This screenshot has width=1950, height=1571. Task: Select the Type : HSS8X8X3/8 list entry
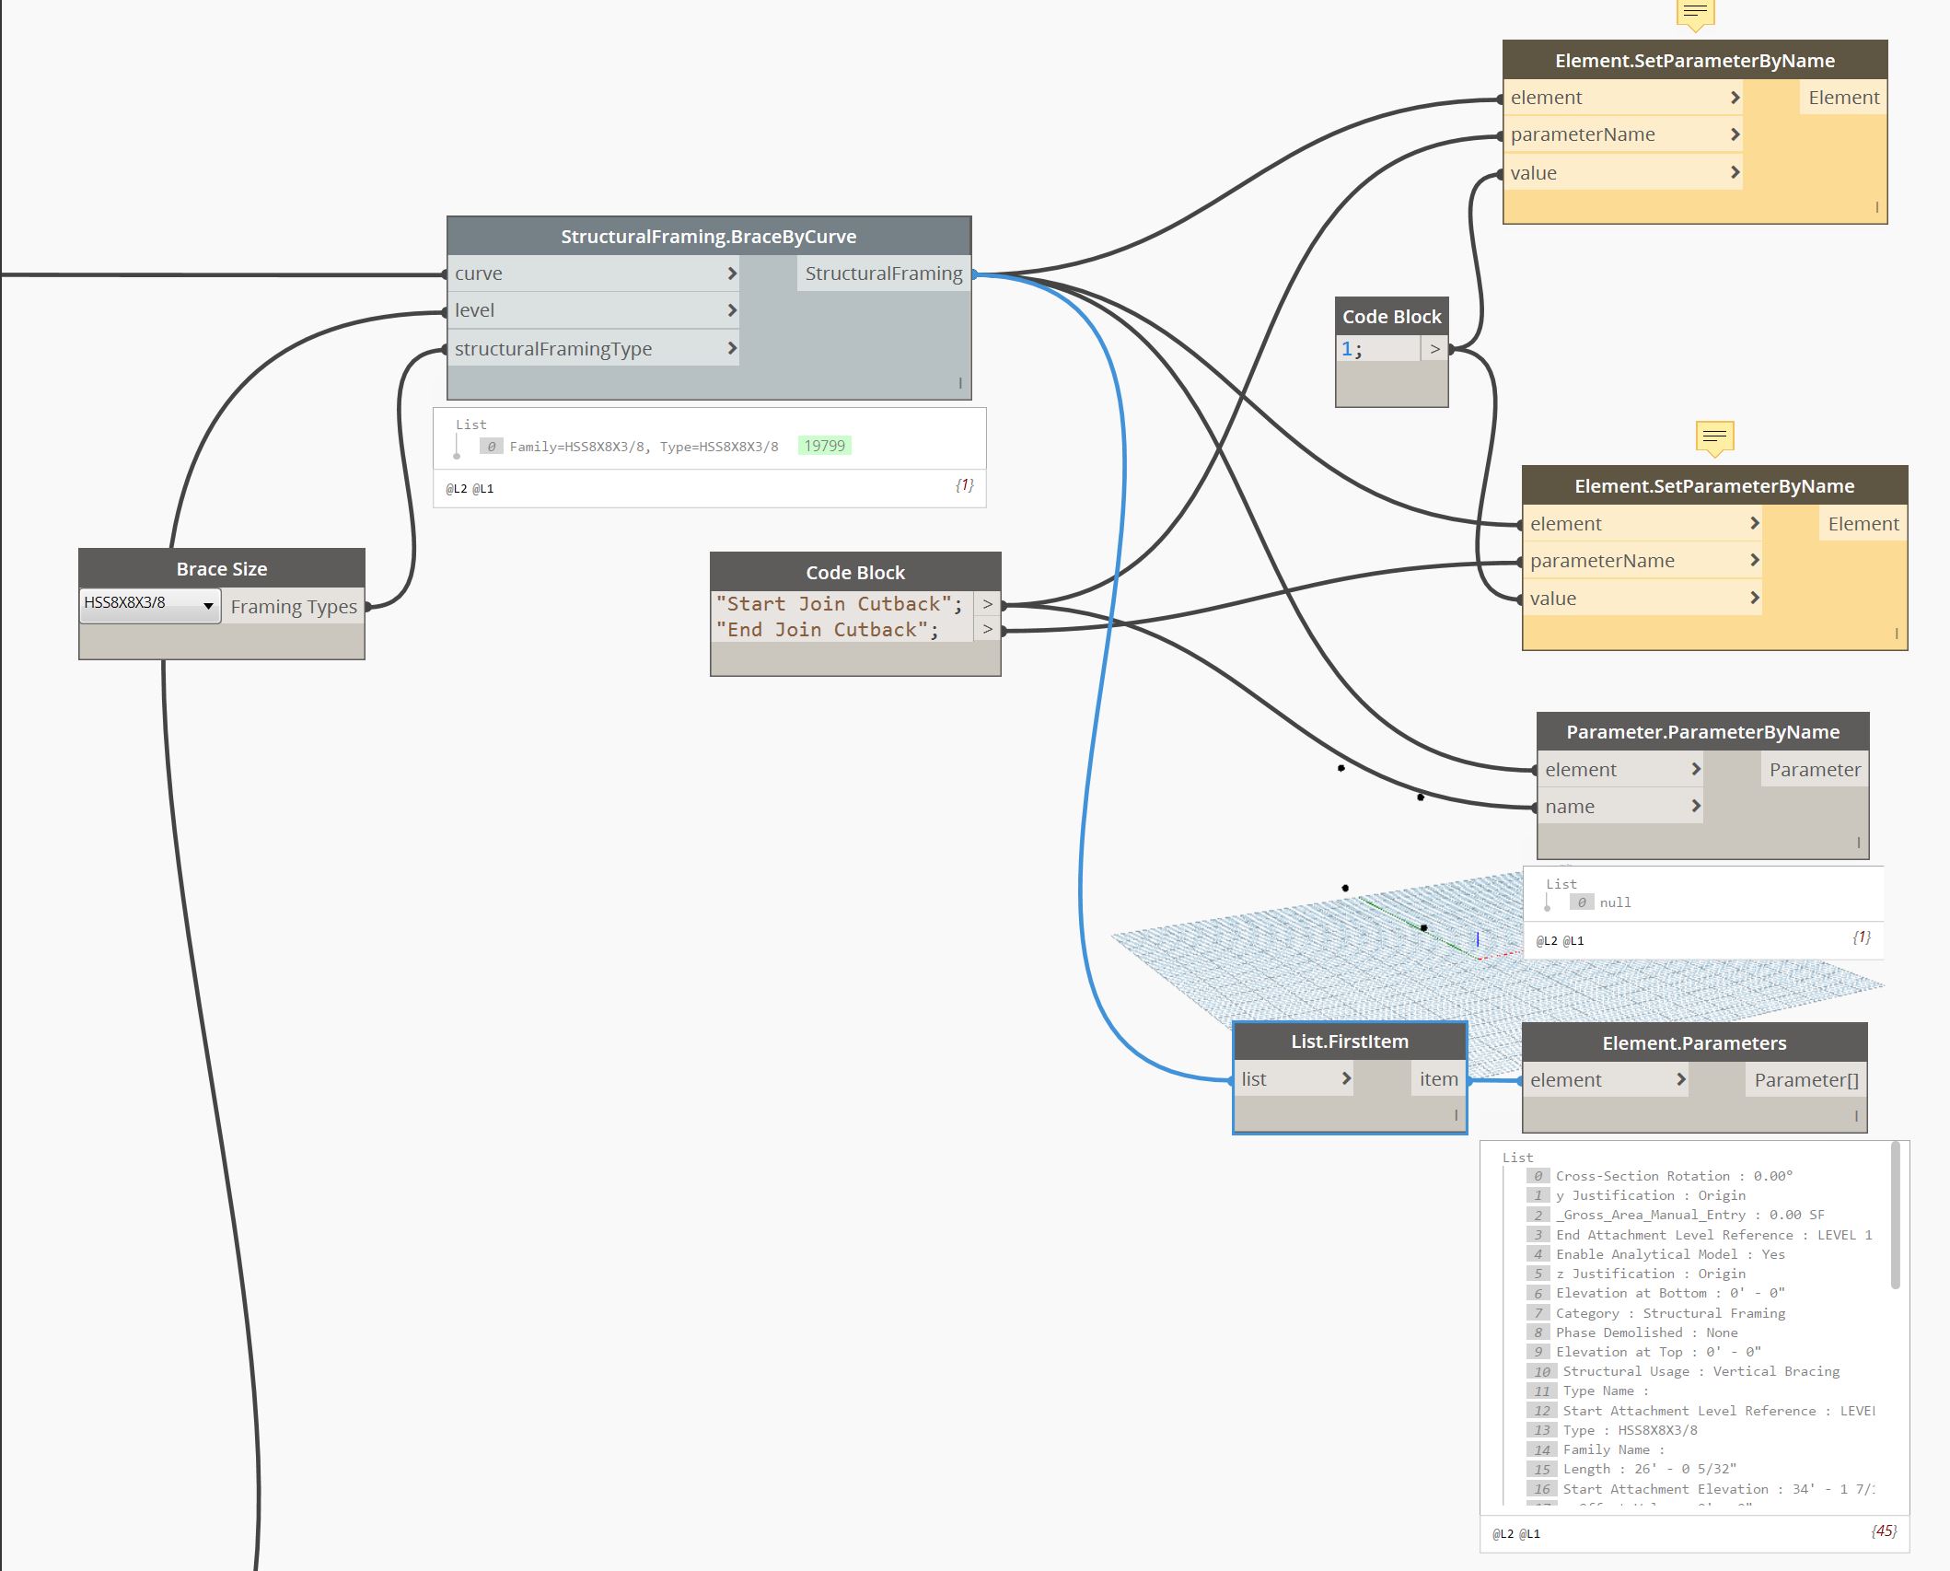(x=1630, y=1430)
